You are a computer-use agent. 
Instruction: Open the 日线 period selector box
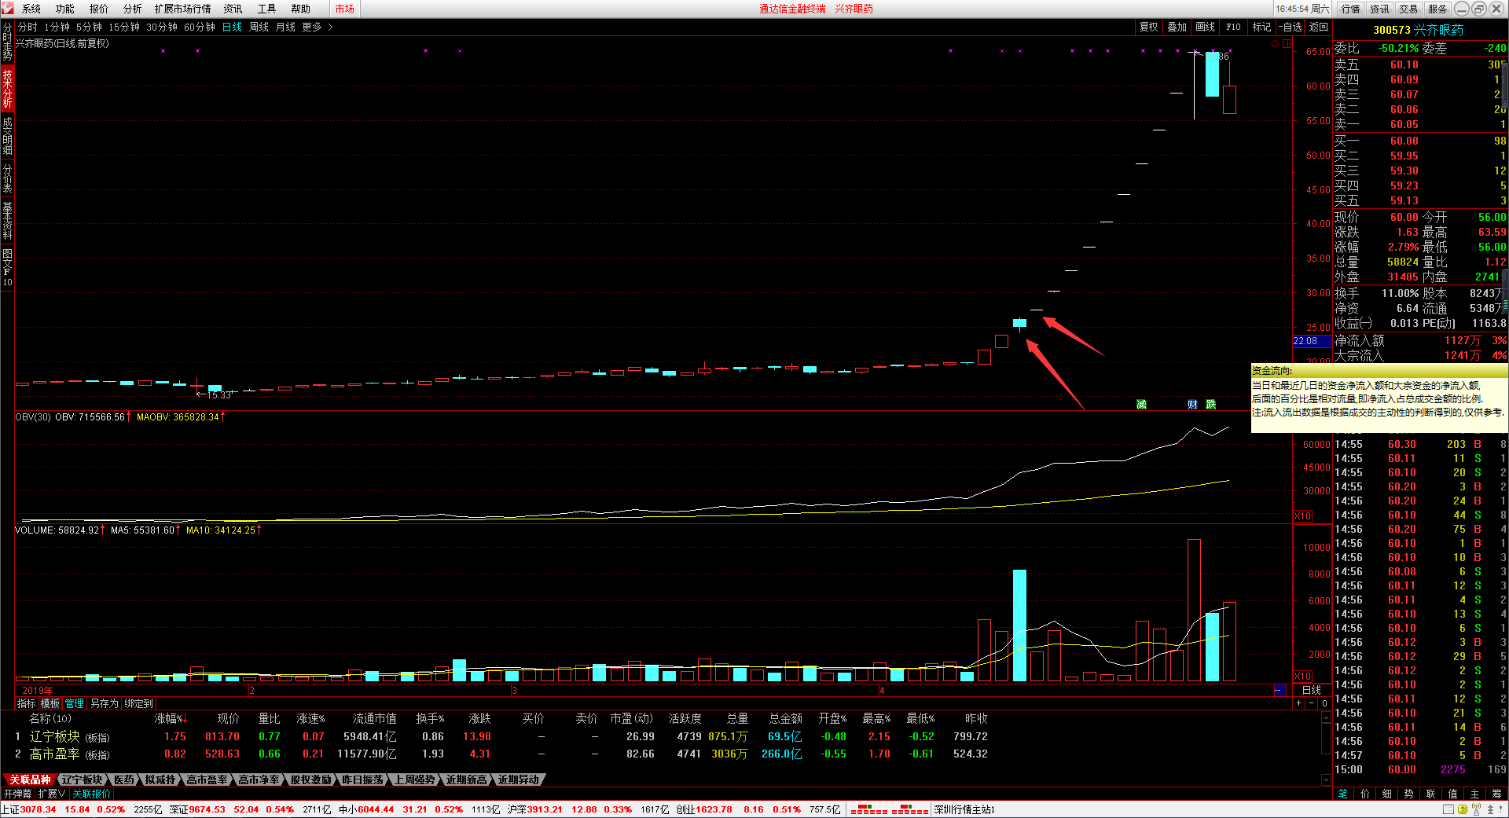1312,690
